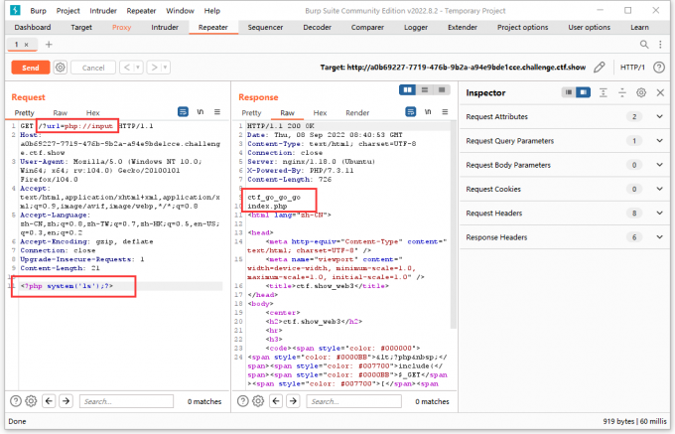Select HTTP/1 protocol option

click(x=632, y=68)
